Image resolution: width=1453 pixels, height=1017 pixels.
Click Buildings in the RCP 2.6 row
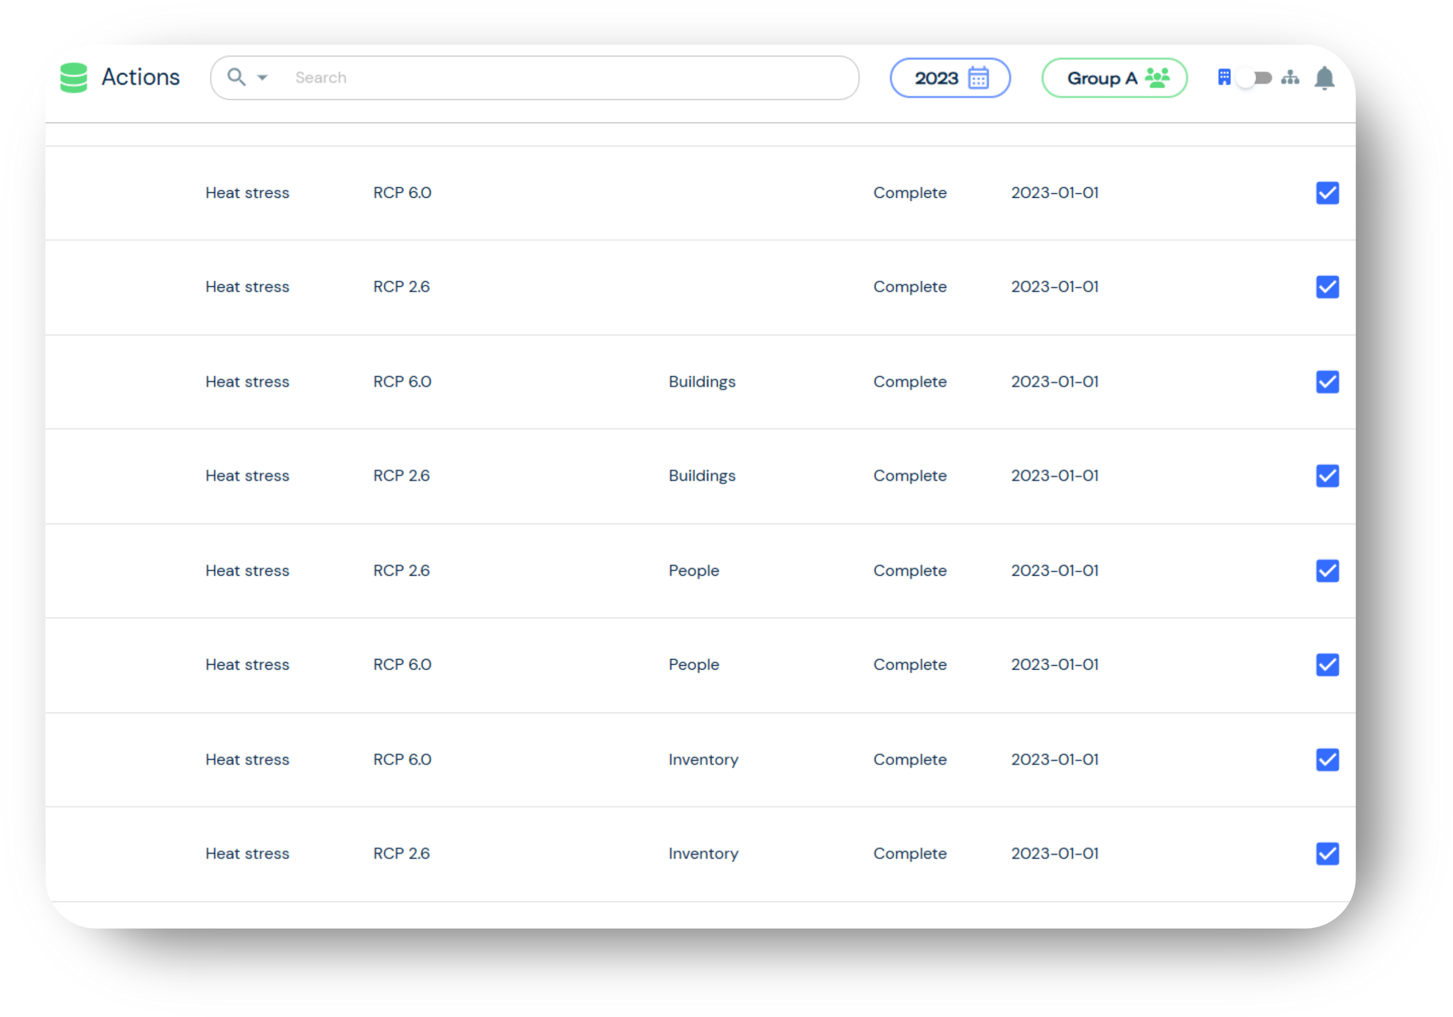point(702,476)
